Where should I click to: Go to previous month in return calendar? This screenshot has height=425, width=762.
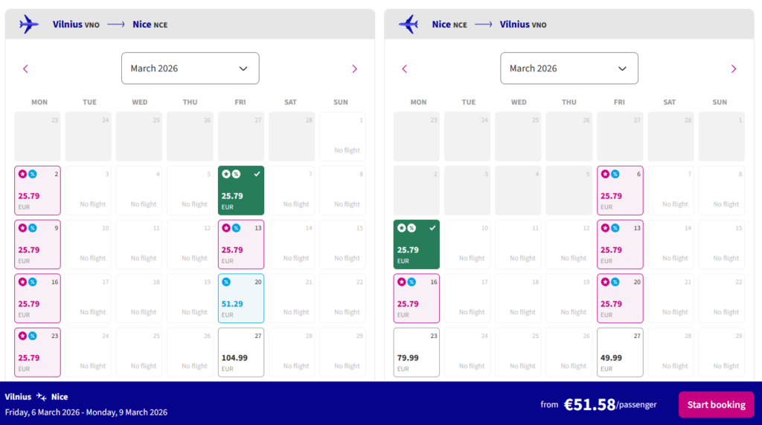(x=405, y=68)
